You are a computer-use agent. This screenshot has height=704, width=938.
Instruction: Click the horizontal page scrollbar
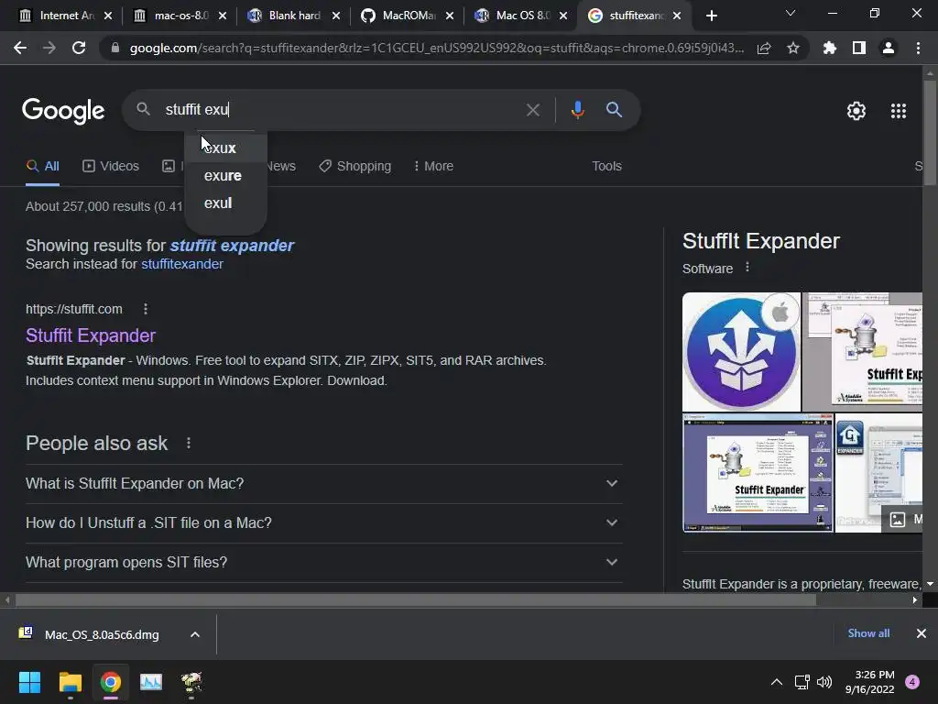(416, 599)
